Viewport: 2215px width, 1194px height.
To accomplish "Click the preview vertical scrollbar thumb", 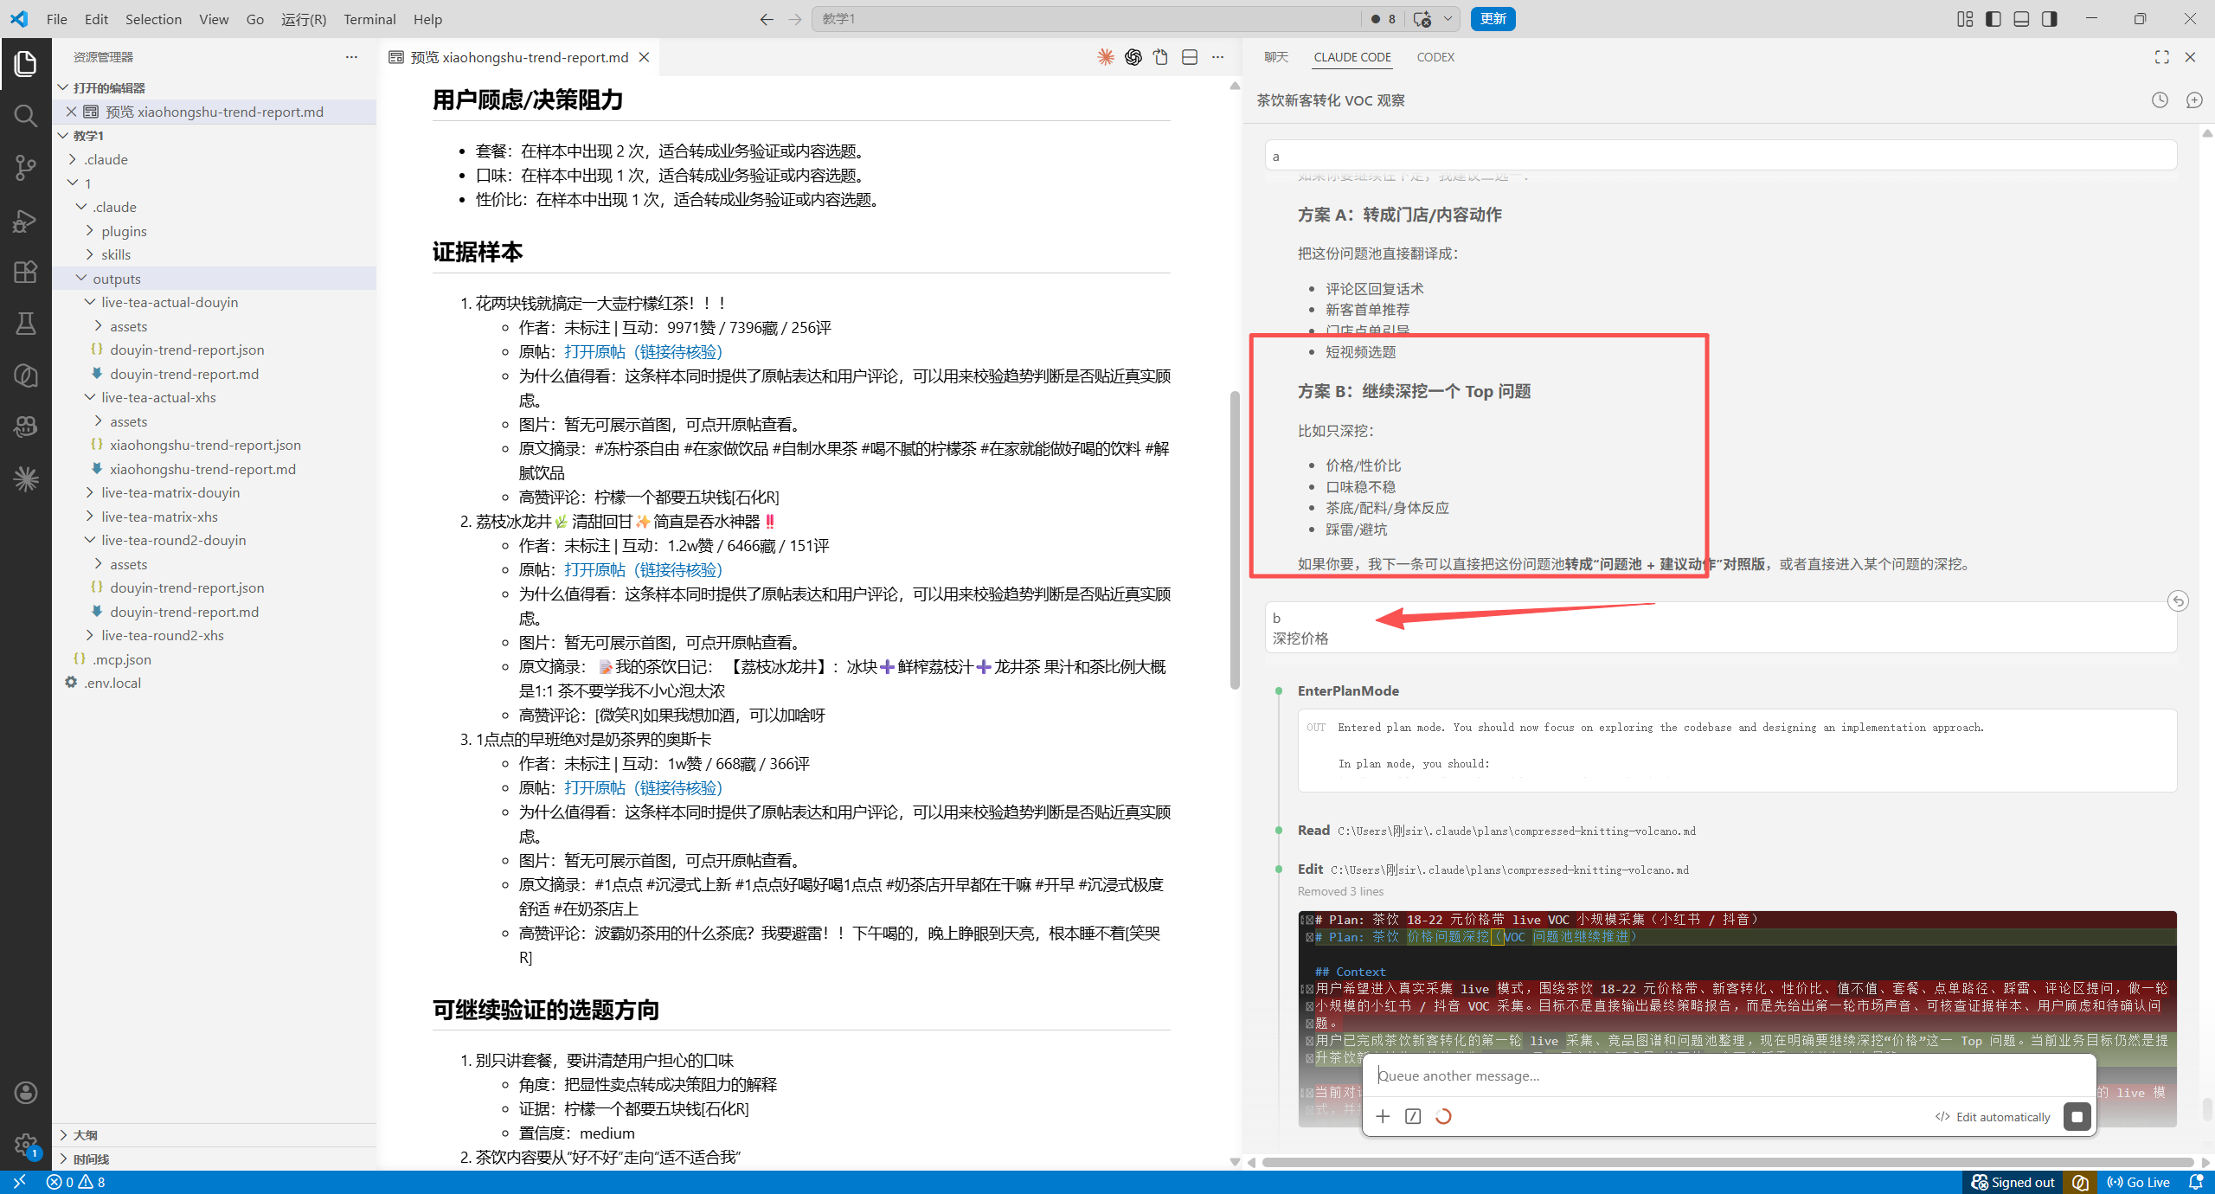I will (x=1235, y=541).
